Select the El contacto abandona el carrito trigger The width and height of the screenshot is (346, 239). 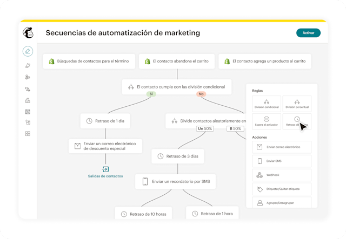176,62
